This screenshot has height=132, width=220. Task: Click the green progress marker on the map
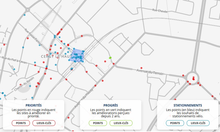coord(110,58)
